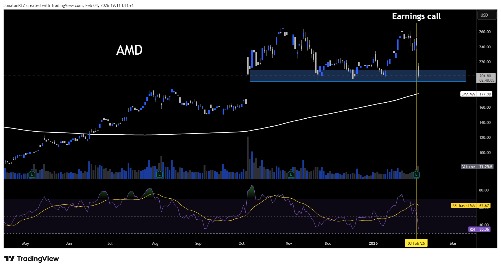501x269 pixels.
Task: Click the yellow RSI-based MA 62.67 tag
Action: coord(471,206)
